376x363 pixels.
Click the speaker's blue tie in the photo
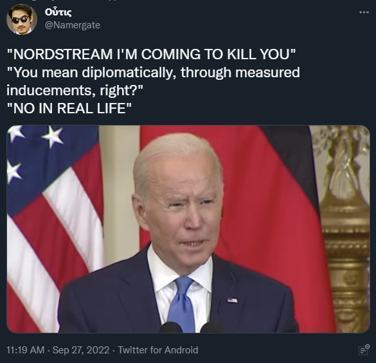pos(181,304)
